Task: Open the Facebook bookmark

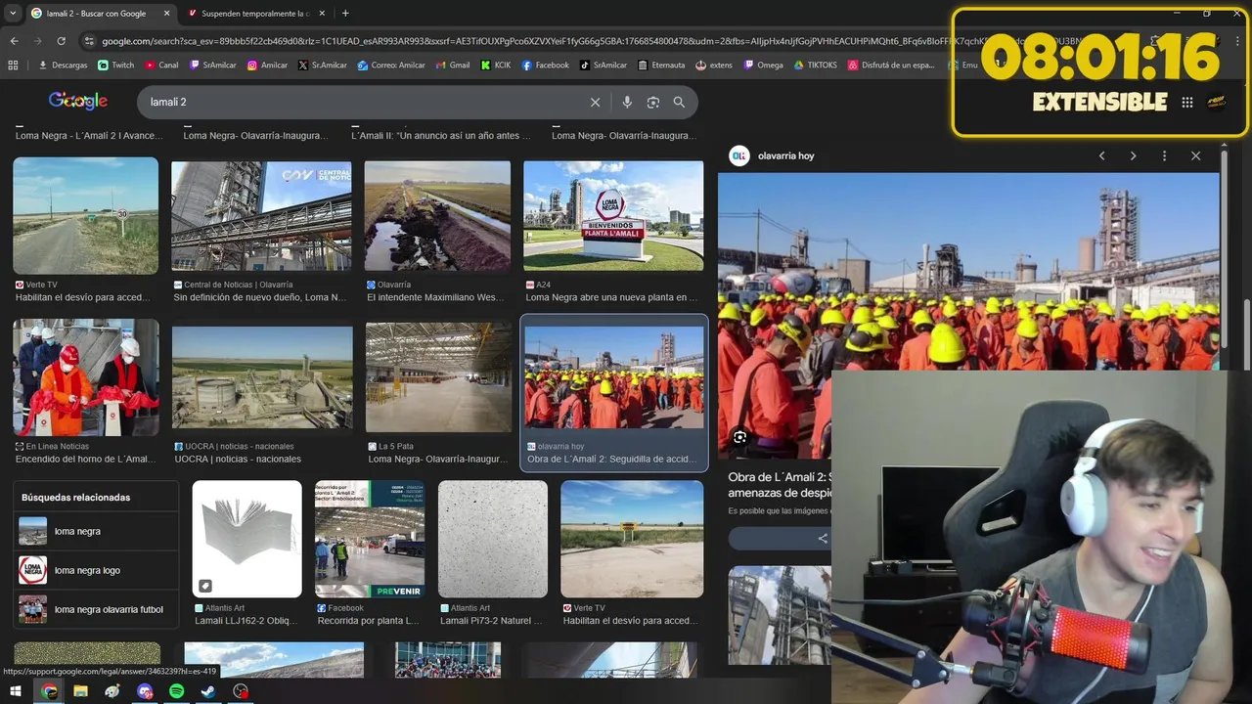Action: click(545, 66)
